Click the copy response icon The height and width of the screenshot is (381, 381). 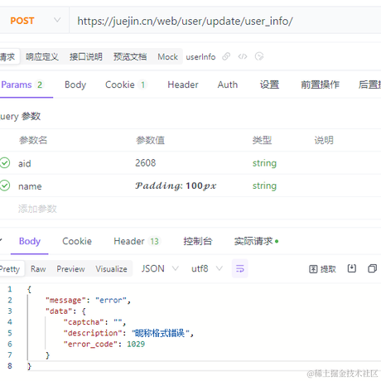(x=372, y=268)
